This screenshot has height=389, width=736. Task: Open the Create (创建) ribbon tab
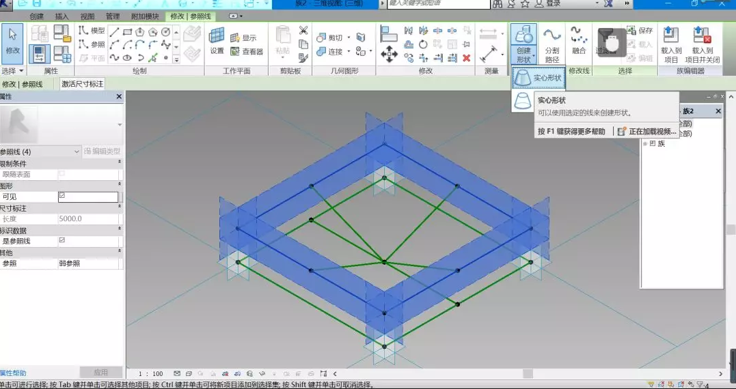click(x=36, y=16)
